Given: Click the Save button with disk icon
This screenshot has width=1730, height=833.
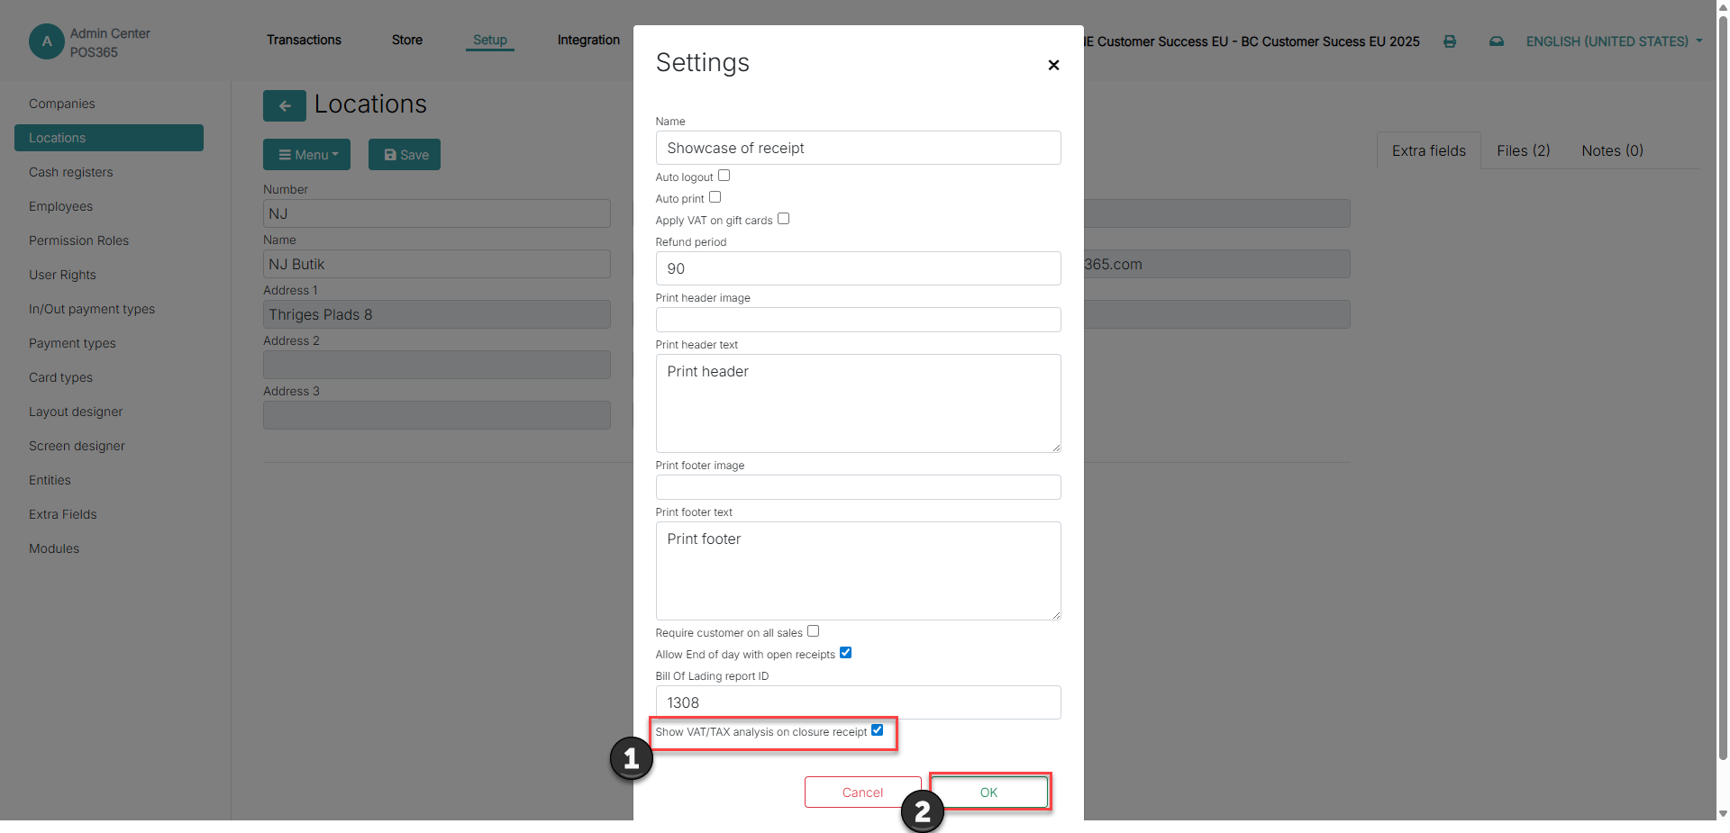Looking at the screenshot, I should click(405, 155).
